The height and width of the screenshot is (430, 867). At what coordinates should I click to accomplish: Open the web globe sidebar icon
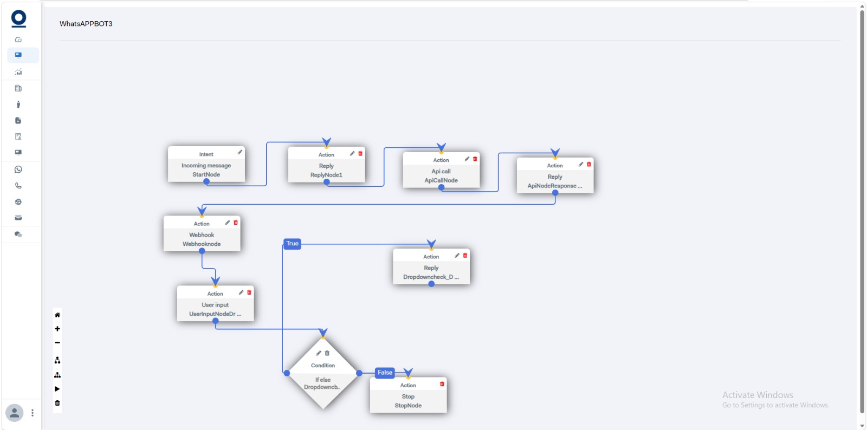pyautogui.click(x=18, y=201)
